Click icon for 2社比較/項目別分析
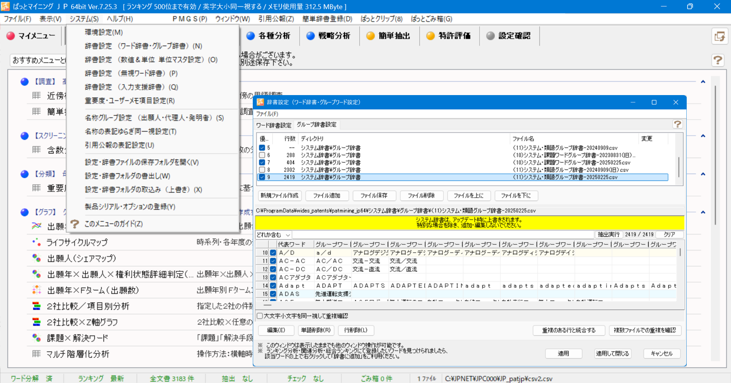This screenshot has width=731, height=383. [36, 306]
